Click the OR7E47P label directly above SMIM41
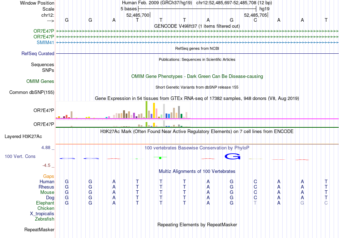Screen dimensions: 339x238 (x=44, y=37)
